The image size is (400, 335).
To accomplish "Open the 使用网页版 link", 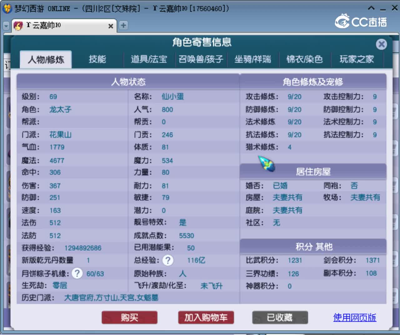I will [355, 318].
